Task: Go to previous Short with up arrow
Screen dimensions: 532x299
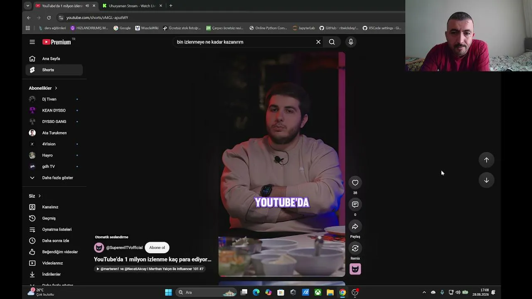Action: point(486,160)
